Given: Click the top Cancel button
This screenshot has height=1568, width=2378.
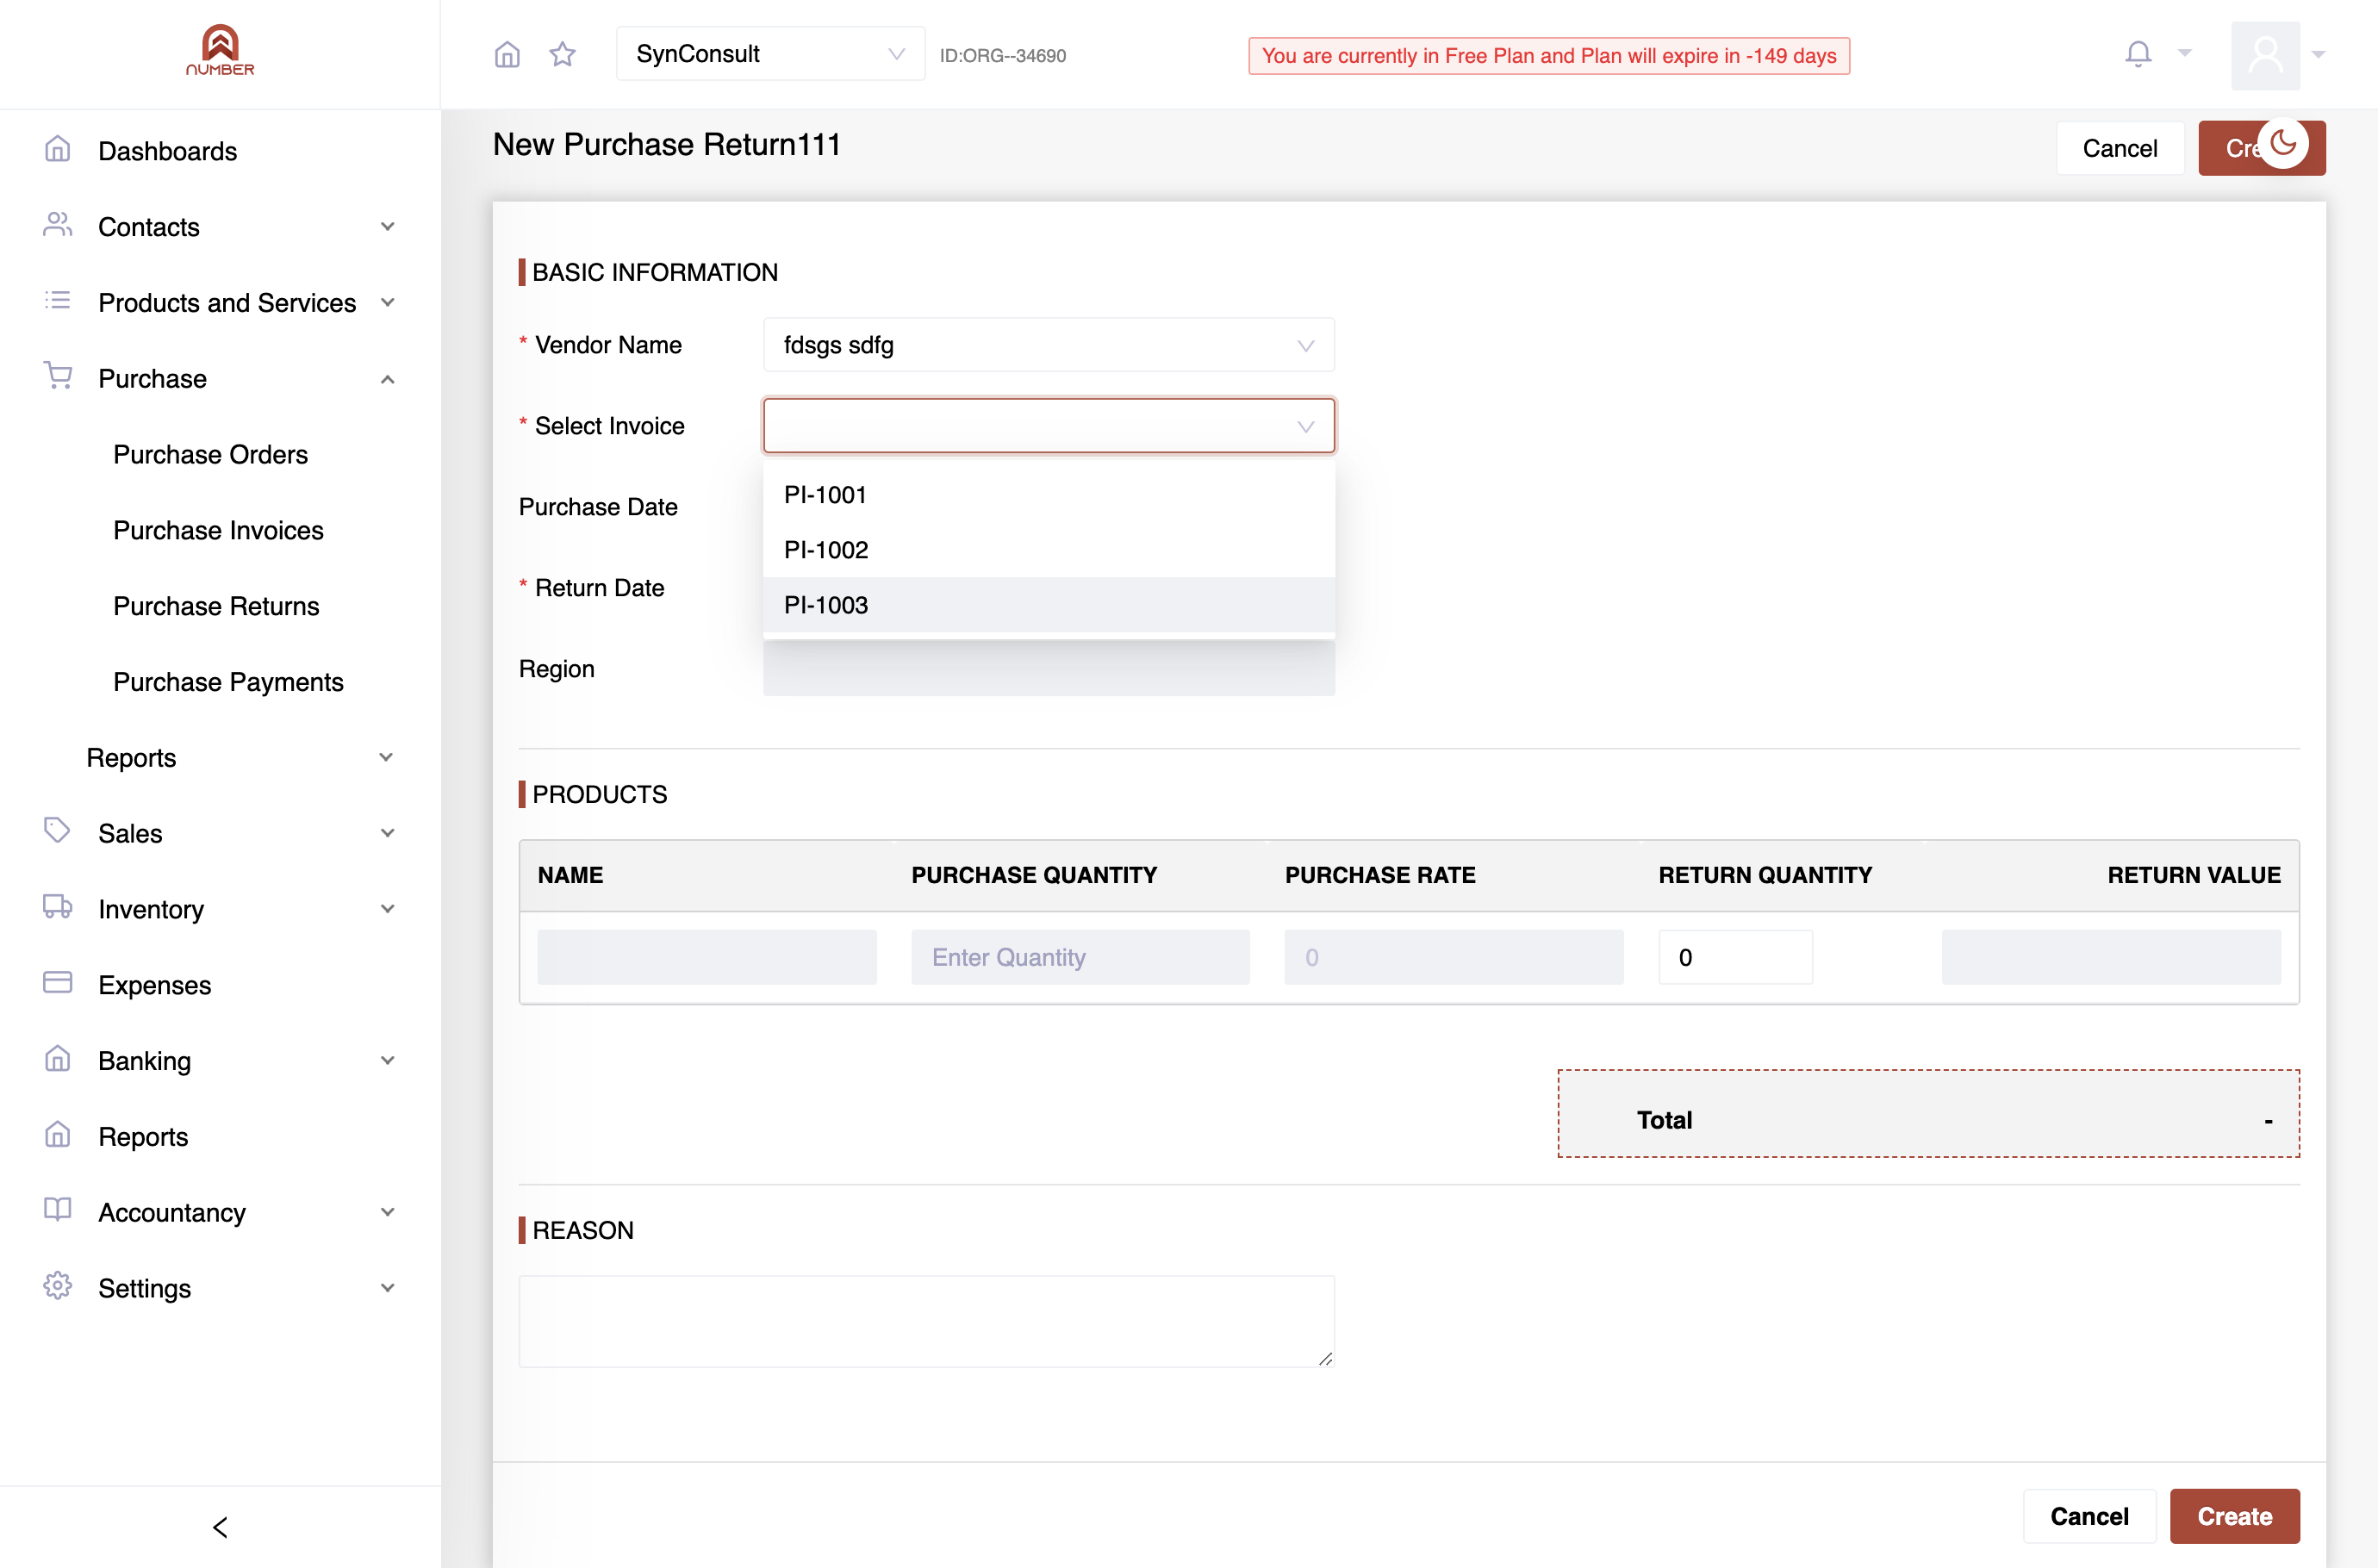Looking at the screenshot, I should [2119, 148].
